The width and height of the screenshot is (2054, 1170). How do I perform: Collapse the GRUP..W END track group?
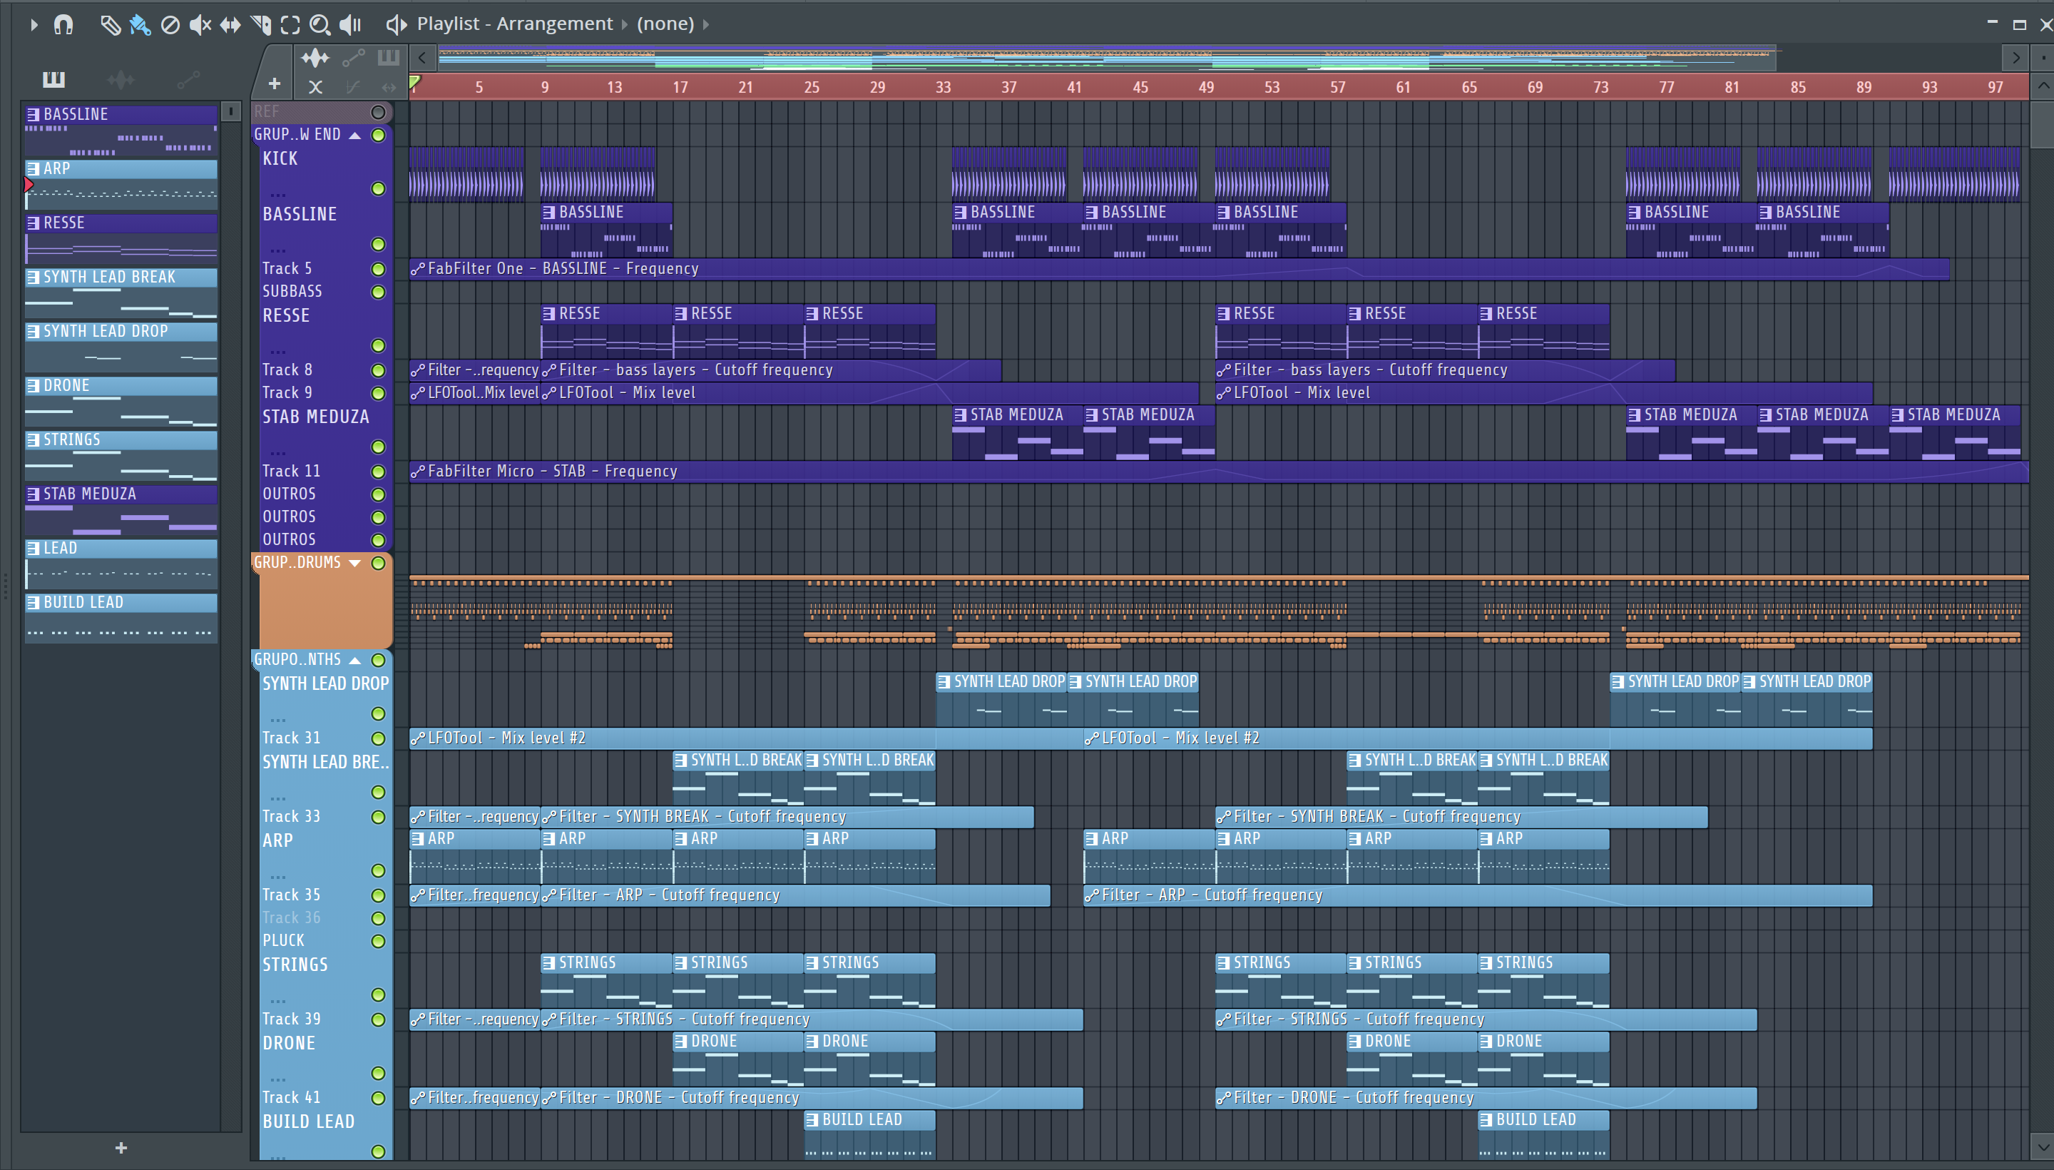coord(354,135)
